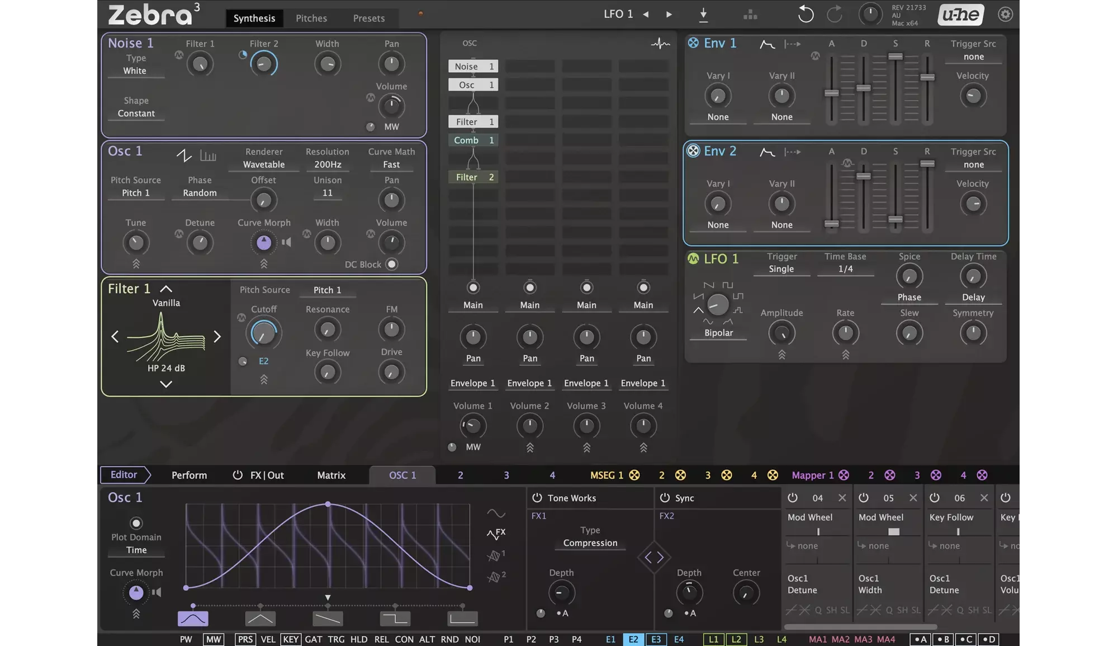The height and width of the screenshot is (646, 1118).
Task: Click the save preset download icon
Action: 703,15
